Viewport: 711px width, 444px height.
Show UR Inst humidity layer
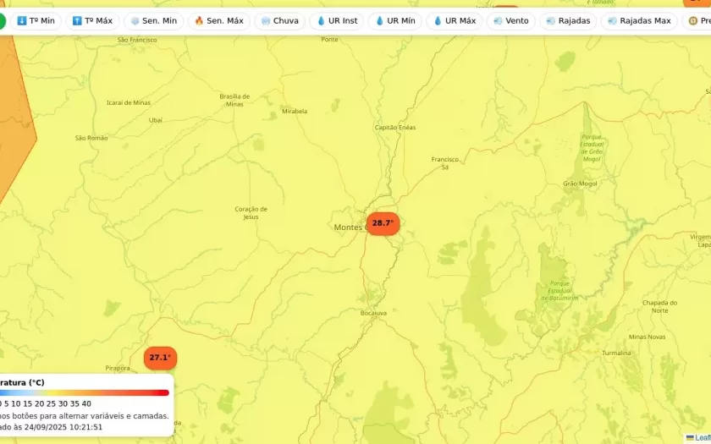pyautogui.click(x=337, y=20)
